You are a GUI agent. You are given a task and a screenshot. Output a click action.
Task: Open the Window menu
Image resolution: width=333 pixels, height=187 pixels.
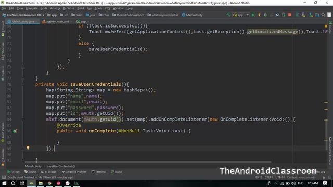(118, 8)
